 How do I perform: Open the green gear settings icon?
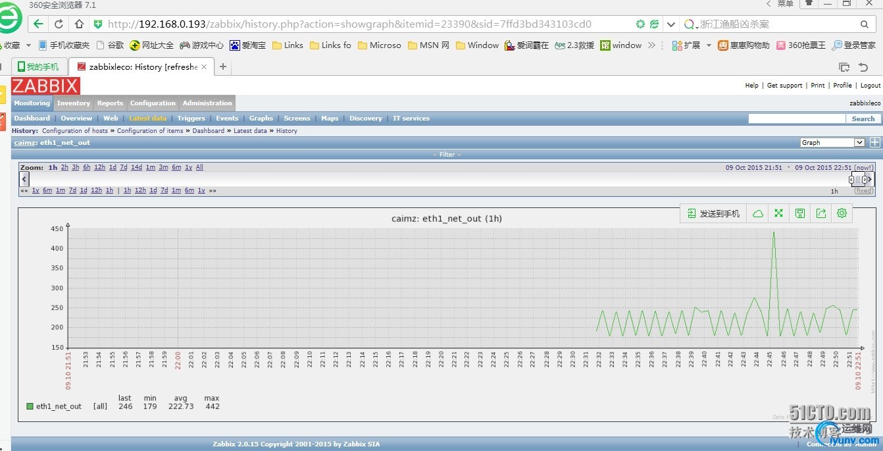[x=842, y=213]
